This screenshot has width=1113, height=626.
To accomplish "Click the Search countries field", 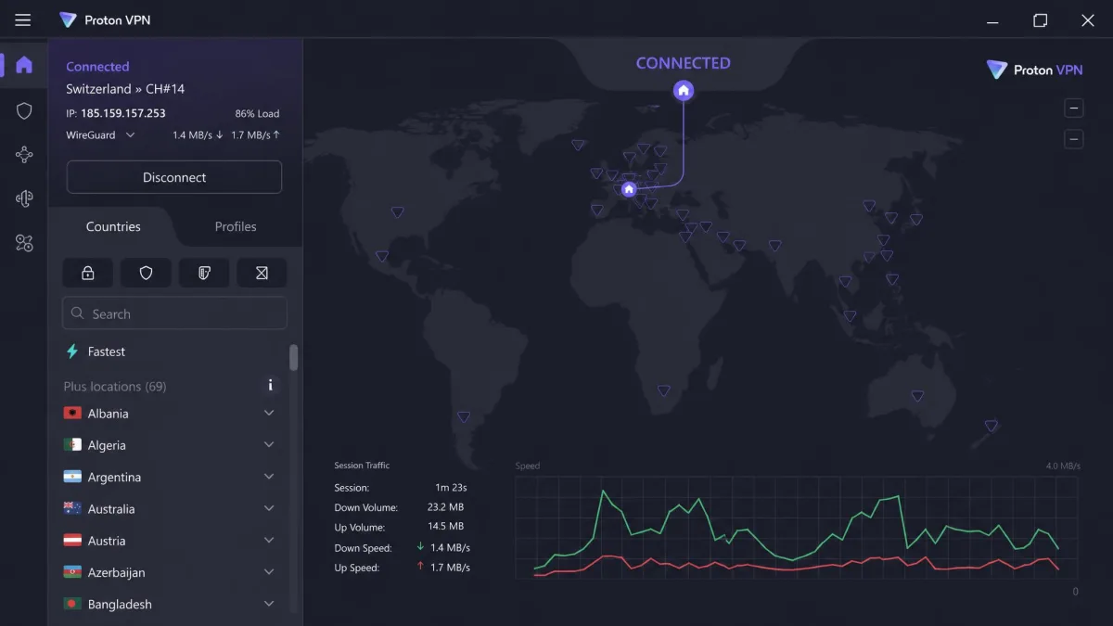I will [174, 313].
